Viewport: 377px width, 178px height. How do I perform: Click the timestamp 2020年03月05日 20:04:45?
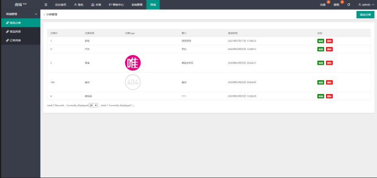tap(242, 82)
